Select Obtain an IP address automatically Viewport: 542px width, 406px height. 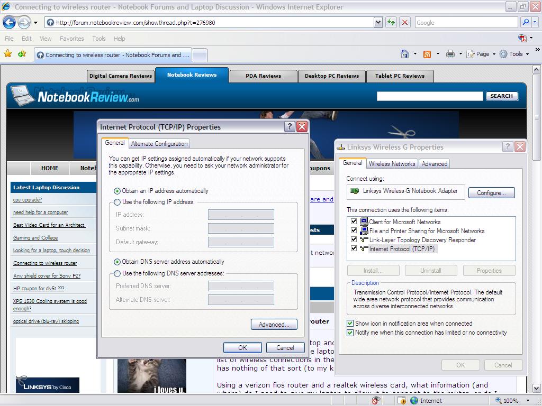pos(117,191)
